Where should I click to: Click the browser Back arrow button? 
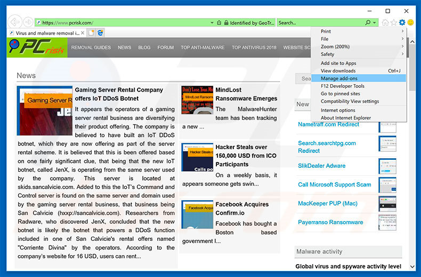(x=15, y=22)
